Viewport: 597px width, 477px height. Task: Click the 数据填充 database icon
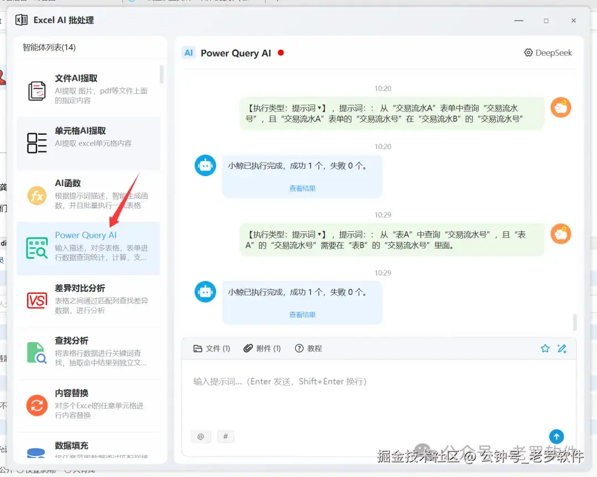click(x=36, y=453)
